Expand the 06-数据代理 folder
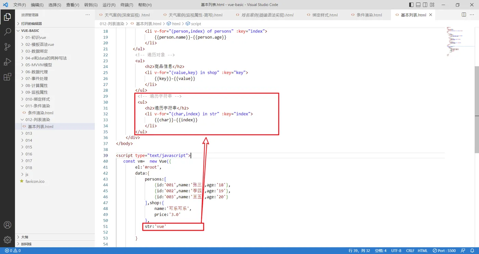The image size is (479, 254). point(55,72)
